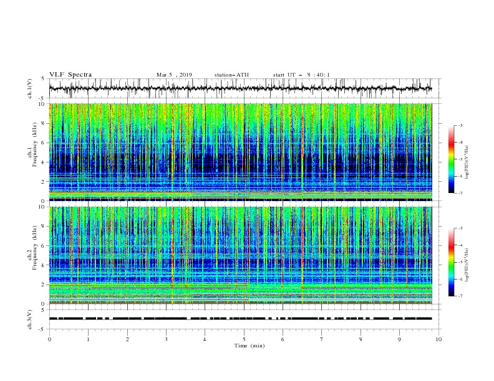The width and height of the screenshot is (494, 381).
Task: Click the "9" tick label on the Time axis
Action: point(399,339)
